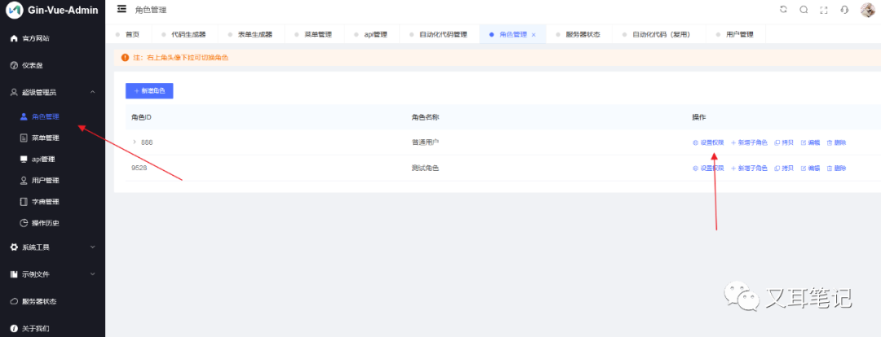Switch to the 代码生成器 tab
Image resolution: width=881 pixels, height=337 pixels.
185,34
